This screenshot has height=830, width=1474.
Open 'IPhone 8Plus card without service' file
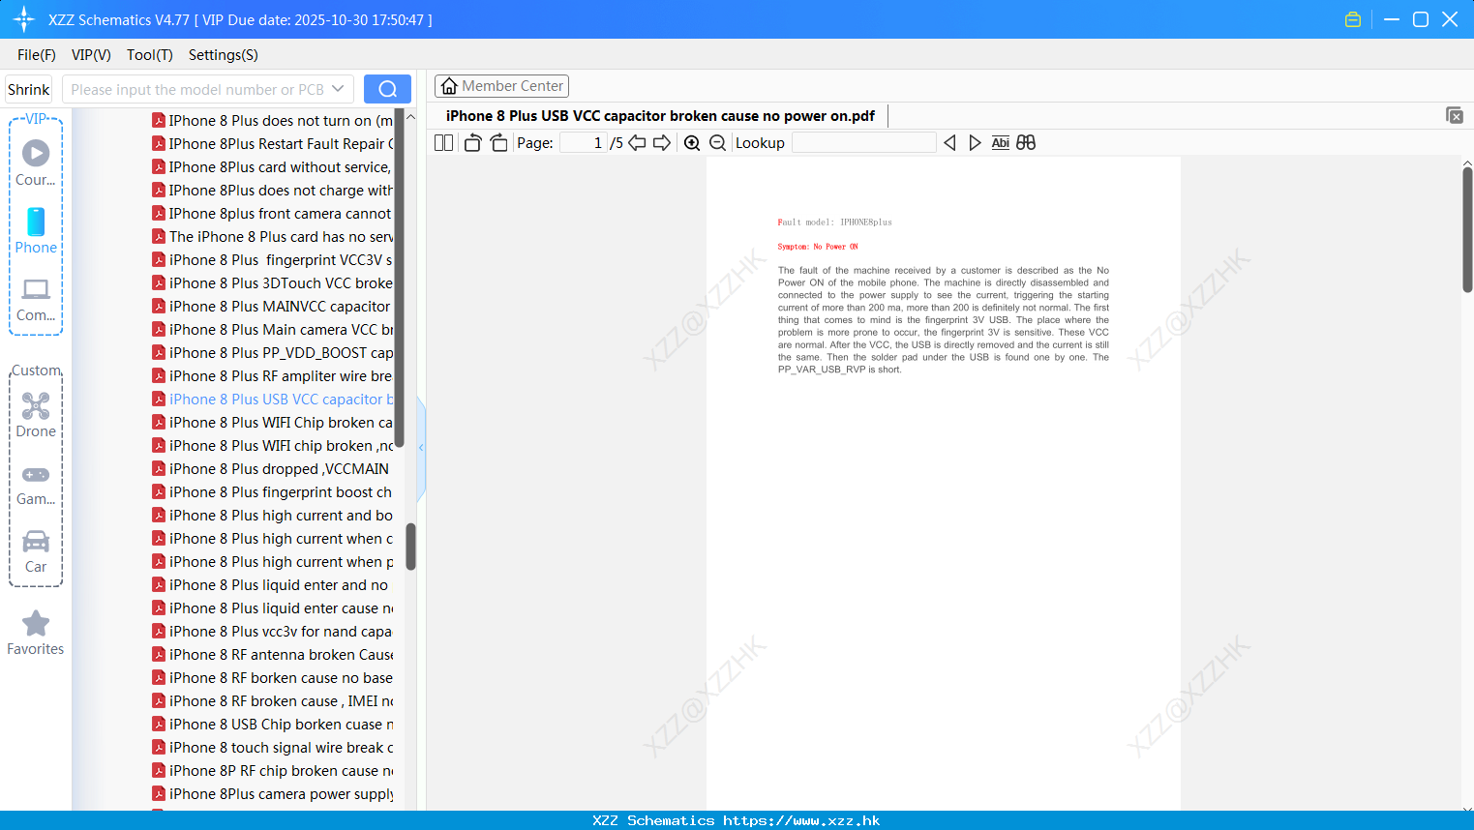pyautogui.click(x=273, y=167)
